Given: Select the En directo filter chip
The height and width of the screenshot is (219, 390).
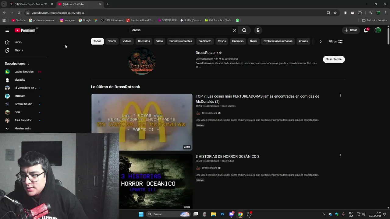Looking at the screenshot, I should (x=205, y=41).
